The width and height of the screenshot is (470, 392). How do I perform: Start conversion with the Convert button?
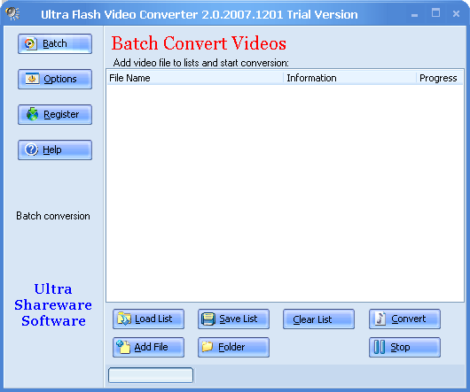tap(404, 319)
